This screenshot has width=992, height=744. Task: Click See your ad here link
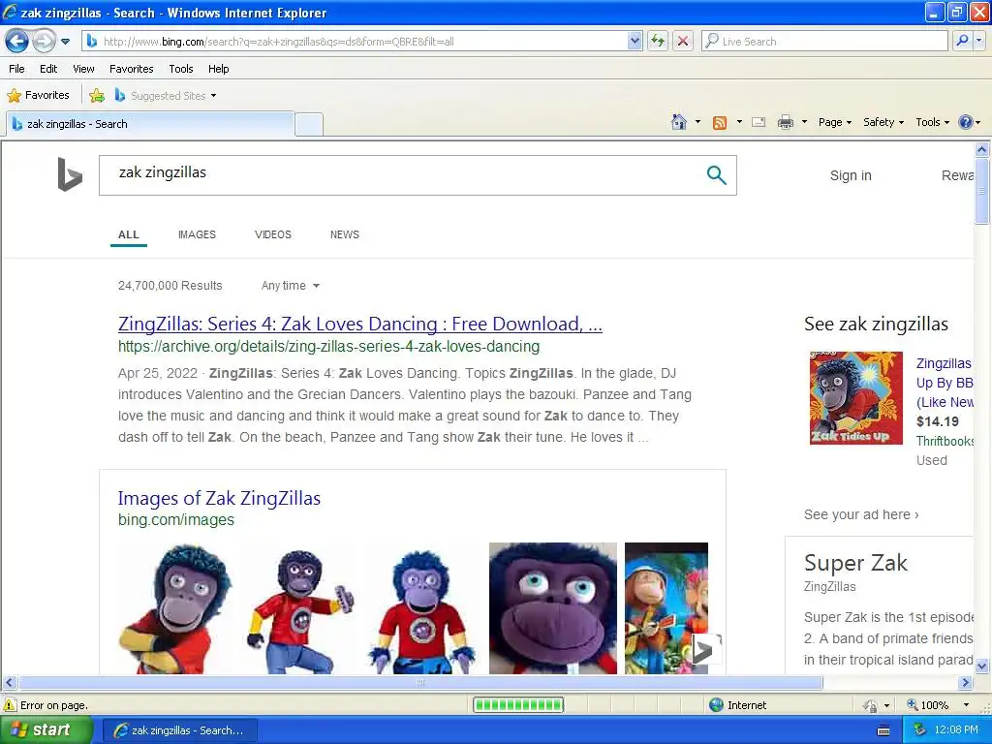(x=861, y=515)
